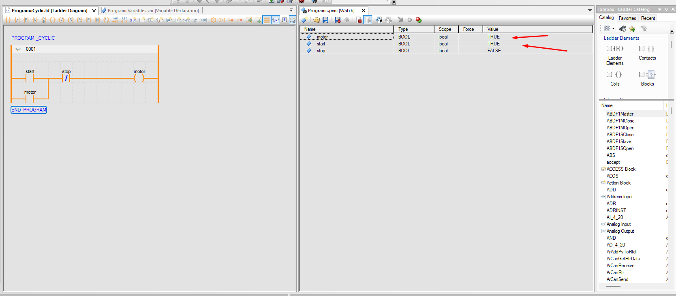Click the highlighted play page icon in Watch

(368, 20)
